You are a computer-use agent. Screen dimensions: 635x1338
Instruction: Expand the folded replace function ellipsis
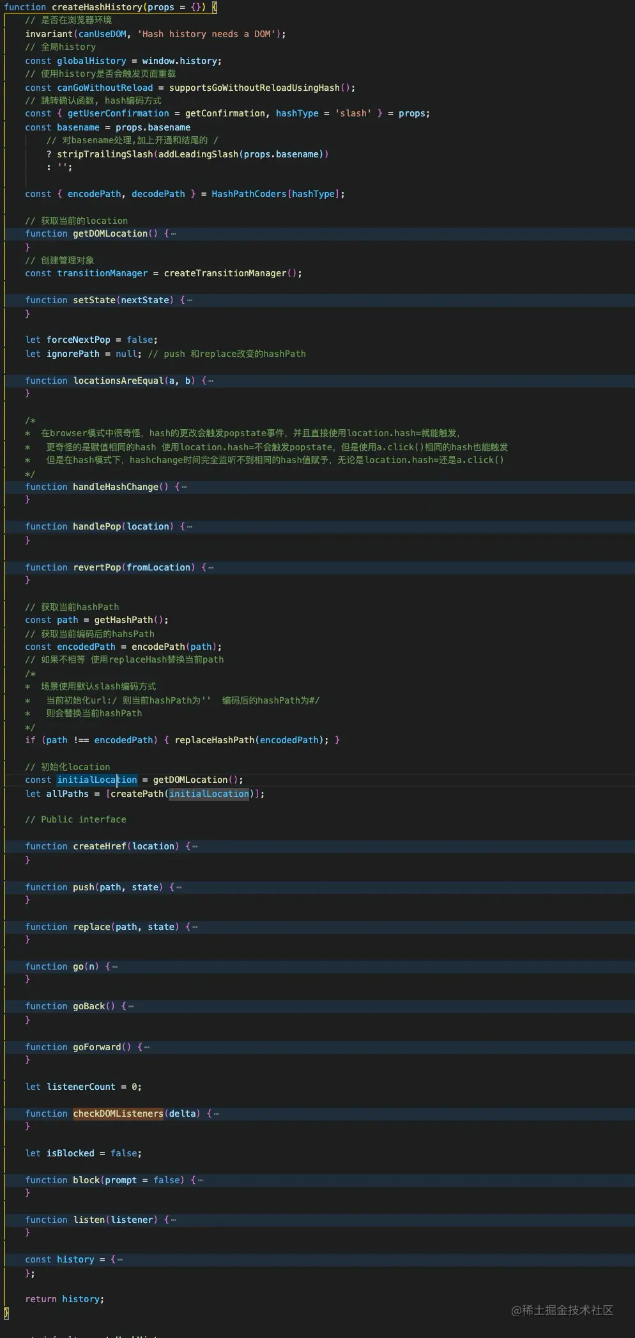coord(195,927)
